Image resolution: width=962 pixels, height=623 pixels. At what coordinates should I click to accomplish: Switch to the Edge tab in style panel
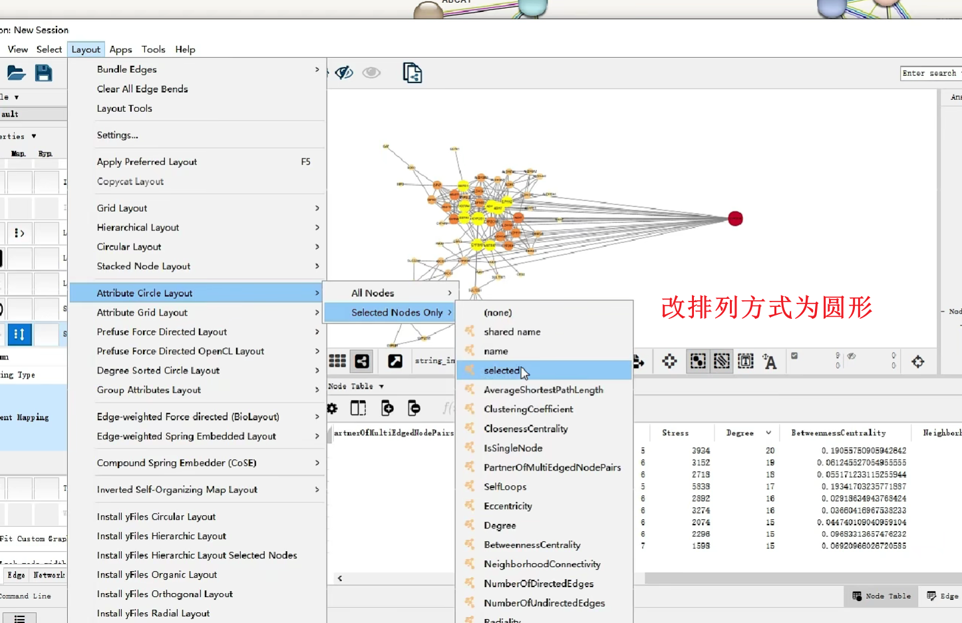pyautogui.click(x=17, y=575)
